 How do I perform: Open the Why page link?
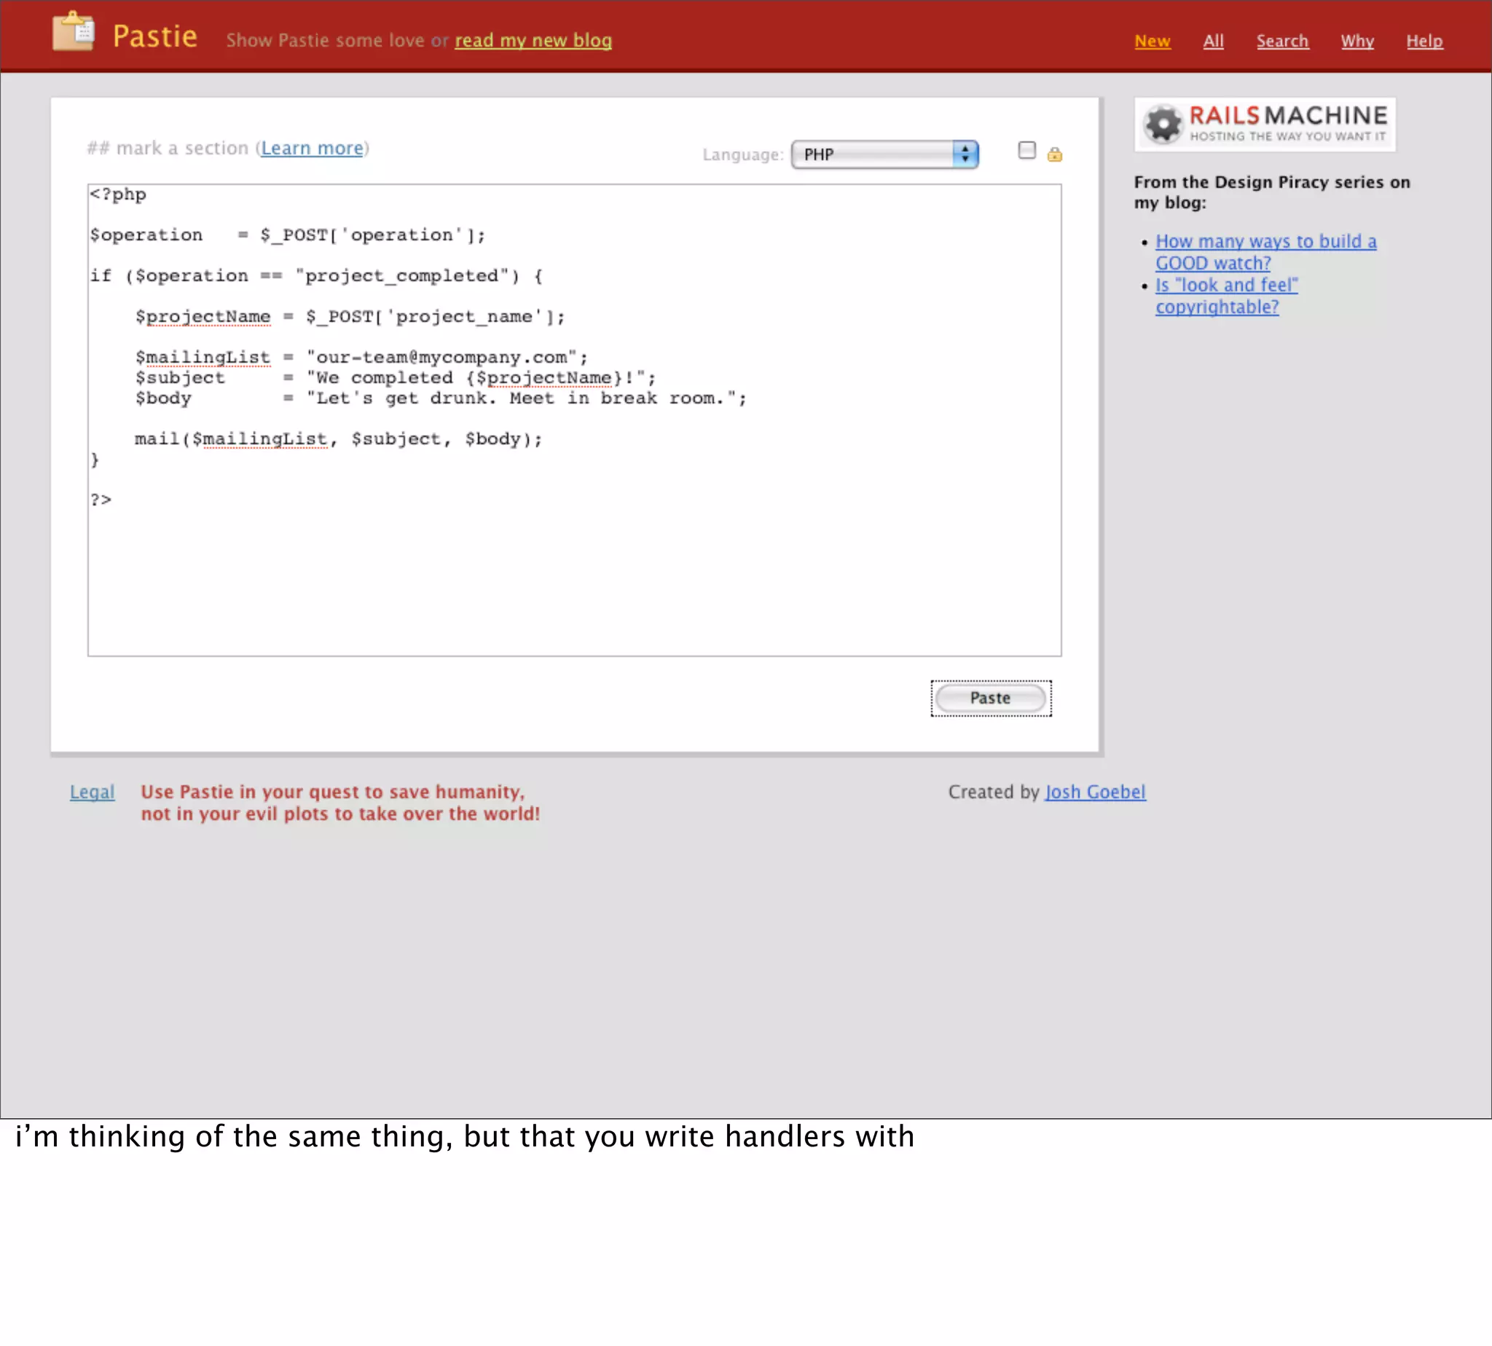click(1356, 42)
